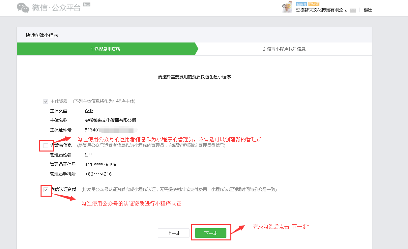Click the admin ID number 3412****76306
Image resolution: width=408 pixels, height=249 pixels.
(100, 164)
